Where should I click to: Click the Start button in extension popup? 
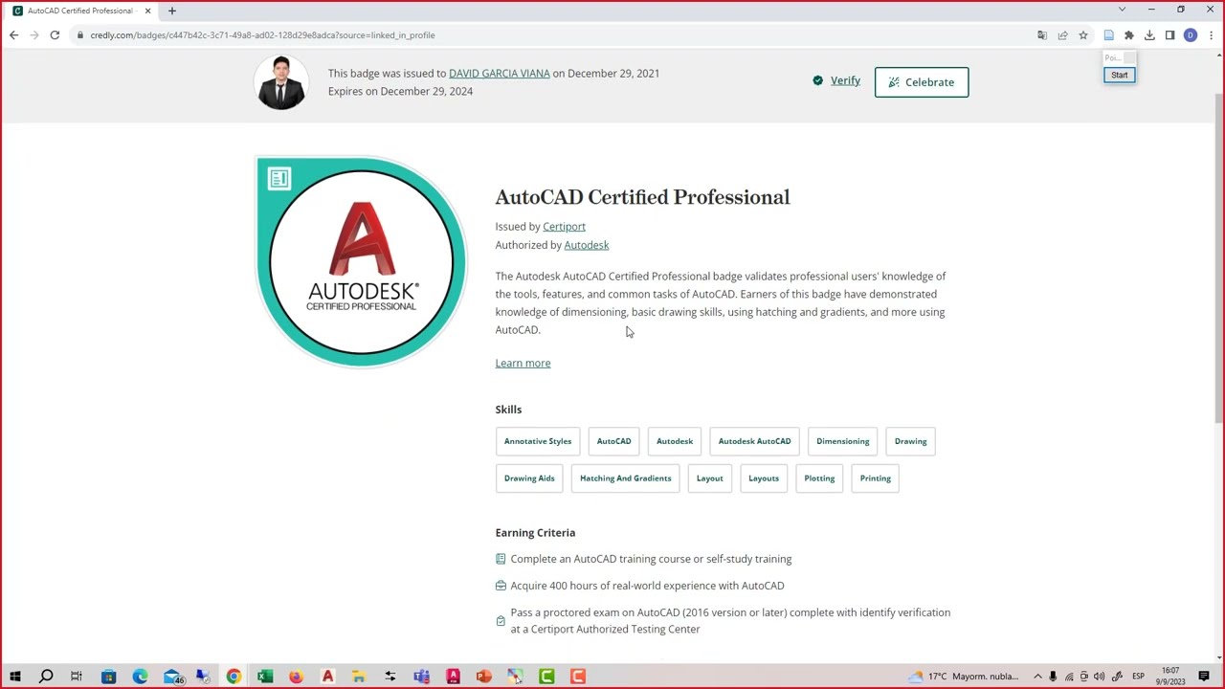(1119, 75)
